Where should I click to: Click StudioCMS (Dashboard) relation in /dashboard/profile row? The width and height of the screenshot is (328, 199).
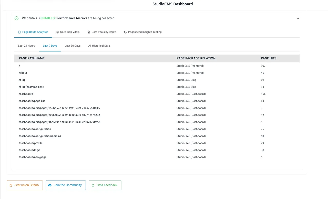(x=191, y=143)
